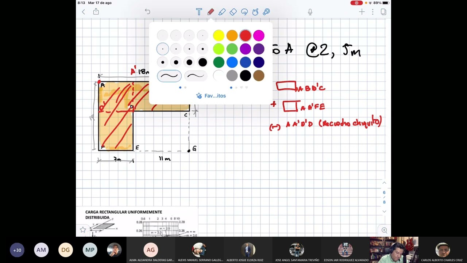
Task: Open the plus add-media menu
Action: point(362,12)
